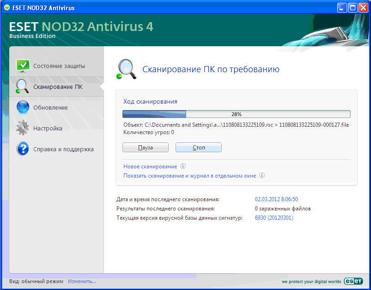Stop the scan with Стоп button

pos(199,148)
